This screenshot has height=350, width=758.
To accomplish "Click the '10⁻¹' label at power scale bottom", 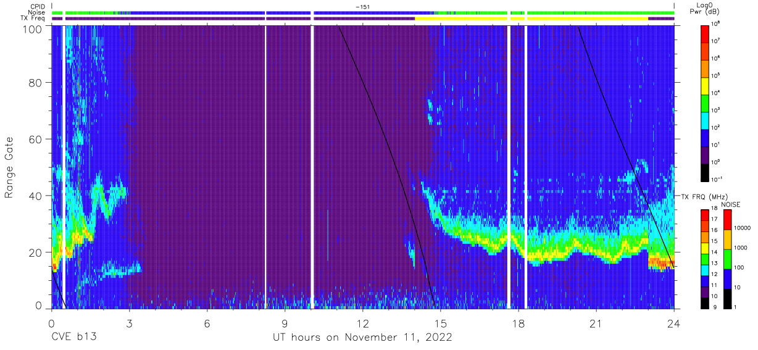I will click(717, 179).
